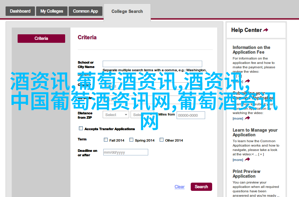Go to the Common App tab

[85, 11]
